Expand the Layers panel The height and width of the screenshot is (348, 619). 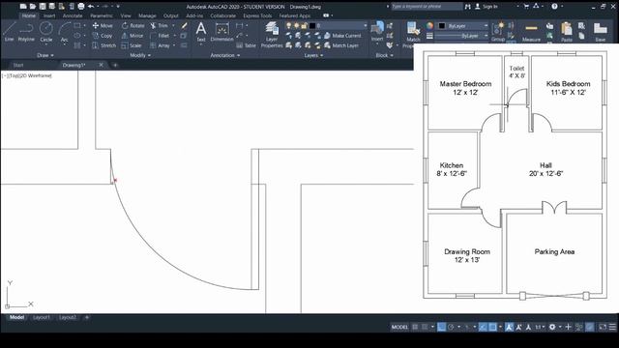313,55
